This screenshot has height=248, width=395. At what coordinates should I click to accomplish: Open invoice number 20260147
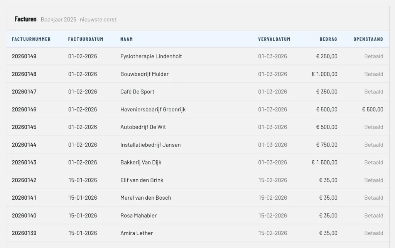coord(24,92)
